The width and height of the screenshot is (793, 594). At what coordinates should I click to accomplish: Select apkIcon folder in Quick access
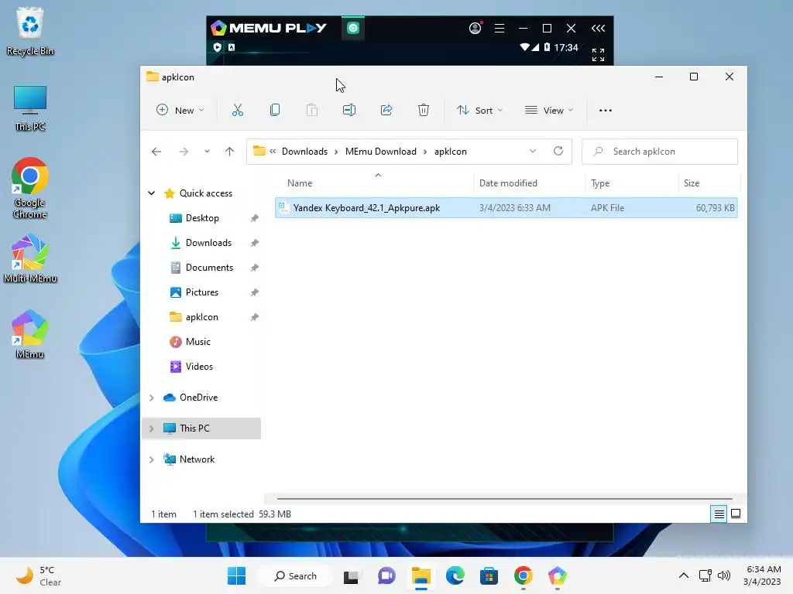[x=202, y=317]
